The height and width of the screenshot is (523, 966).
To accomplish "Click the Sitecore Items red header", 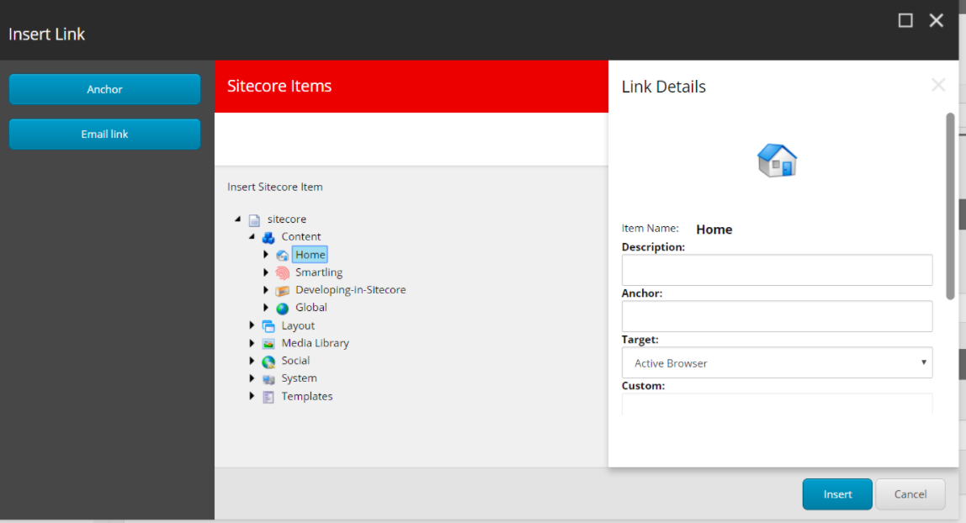I will click(411, 86).
